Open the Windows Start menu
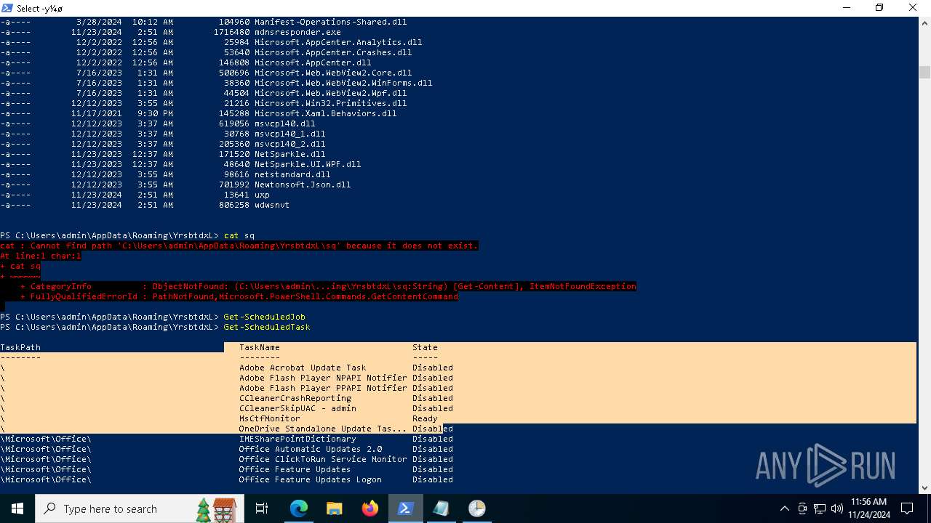 point(17,508)
